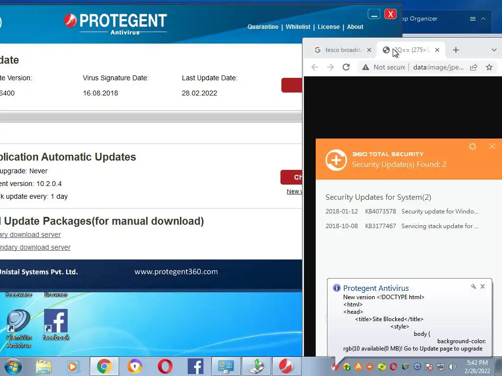502x376 pixels.
Task: Open the Control Panel taskbar item
Action: (226, 366)
